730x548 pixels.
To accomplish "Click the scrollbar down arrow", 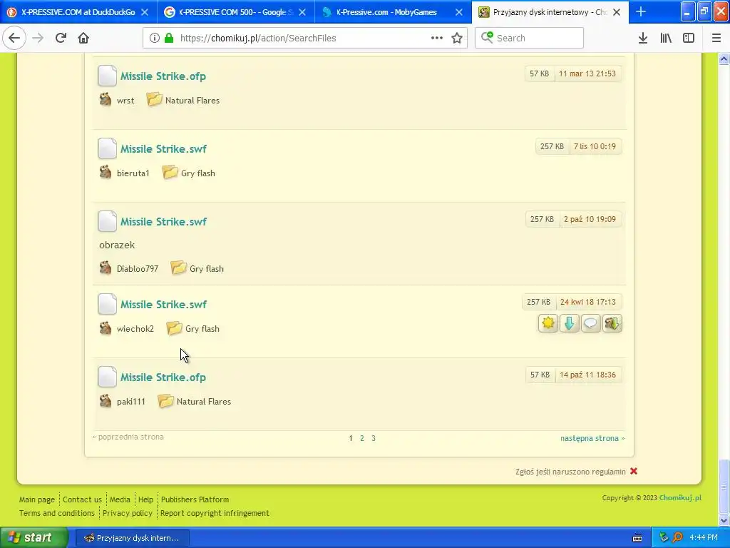I will pos(724,520).
